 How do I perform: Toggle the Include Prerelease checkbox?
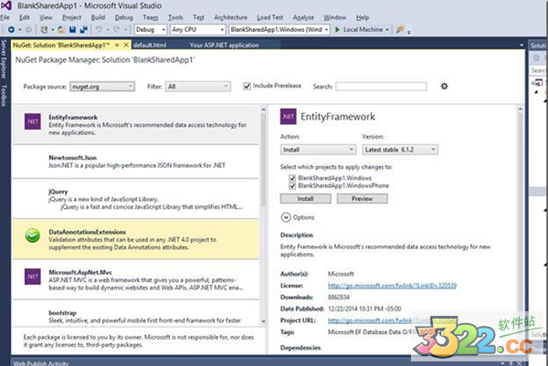pyautogui.click(x=248, y=86)
